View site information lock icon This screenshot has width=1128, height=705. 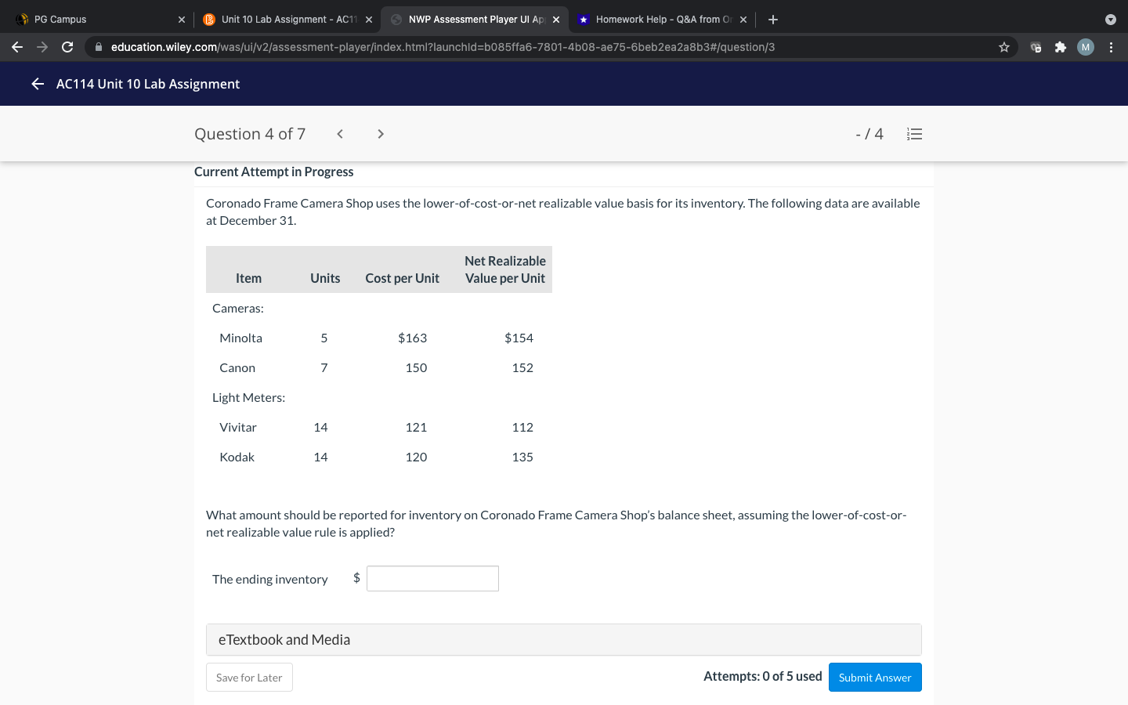[98, 47]
